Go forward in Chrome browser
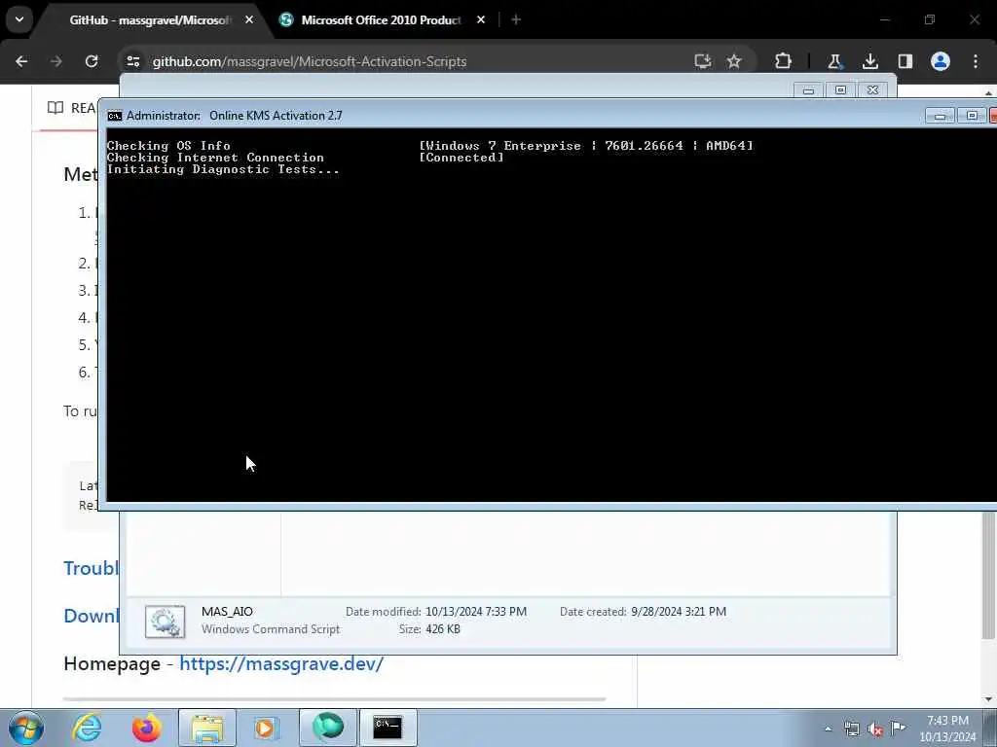997x747 pixels. pyautogui.click(x=55, y=61)
